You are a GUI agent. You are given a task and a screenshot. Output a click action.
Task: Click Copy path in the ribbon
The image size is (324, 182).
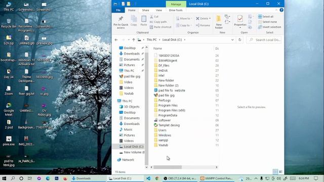[x=158, y=22]
